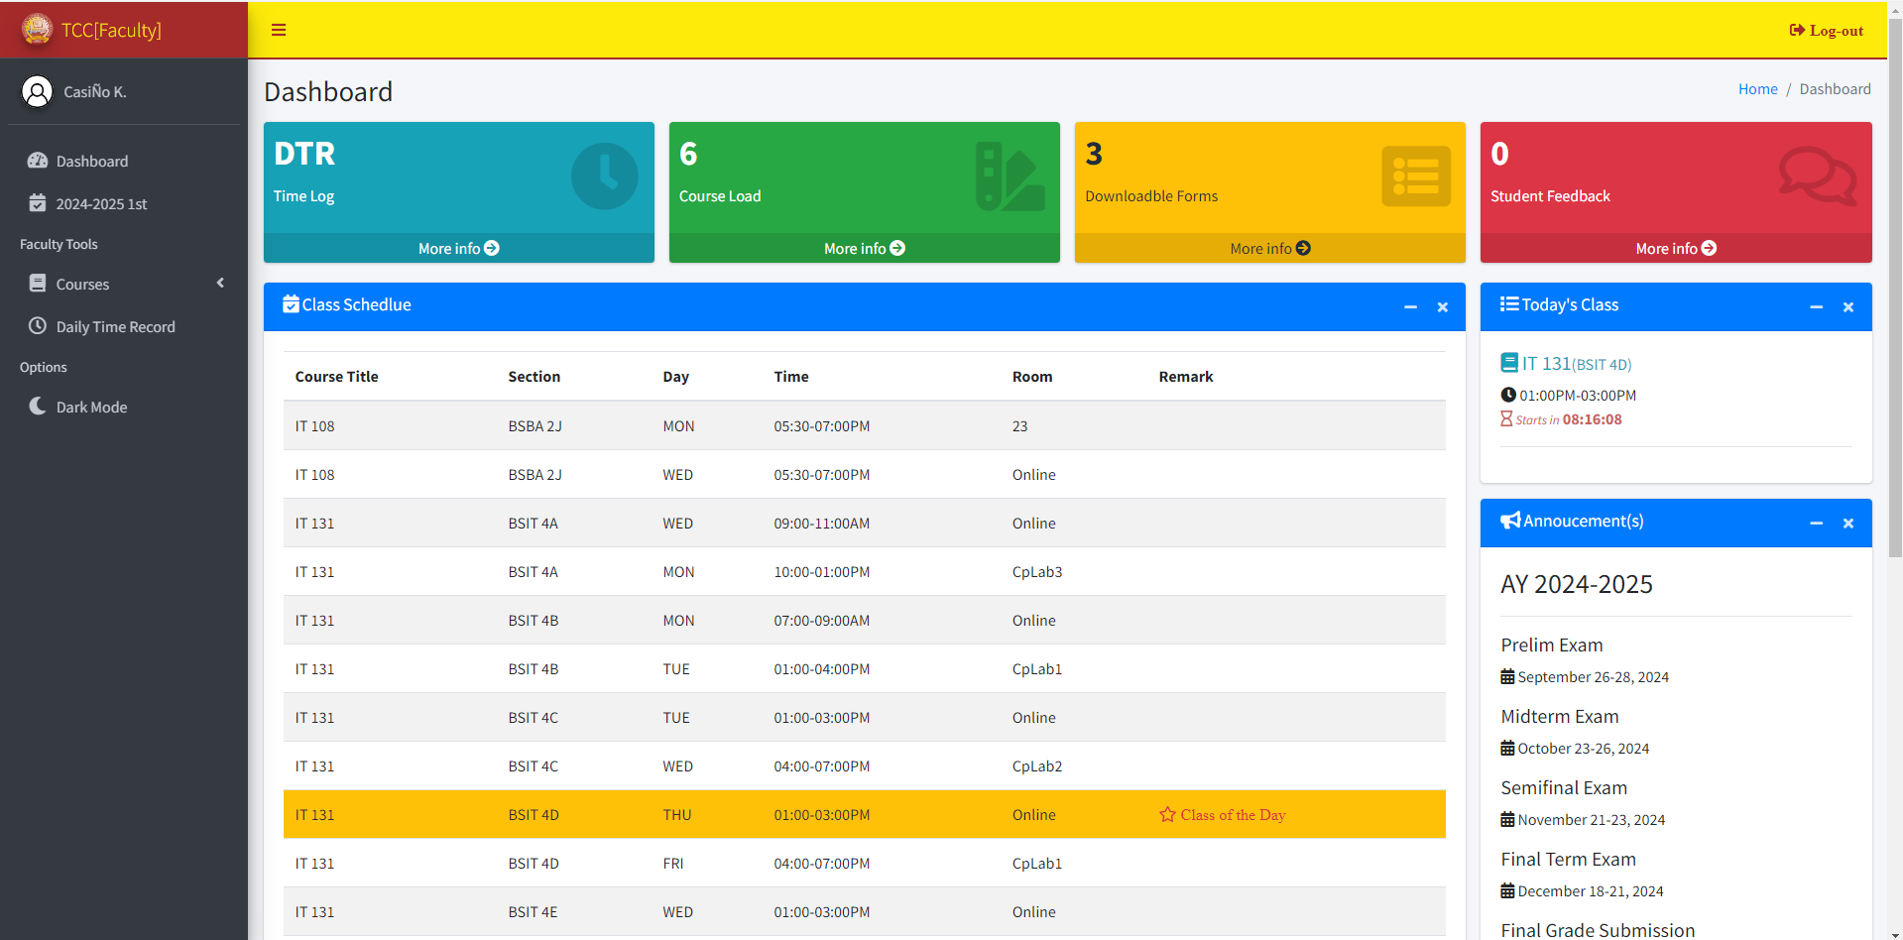Click the clock icon beside 01:00PM-03:00PM

pos(1508,395)
